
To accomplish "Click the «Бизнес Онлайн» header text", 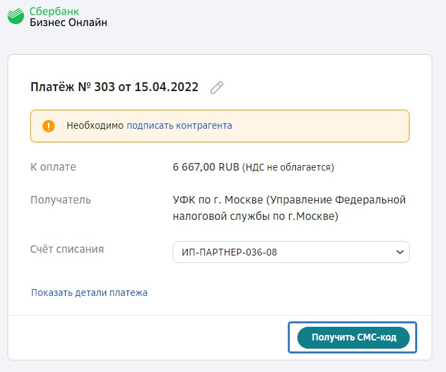I will point(69,23).
